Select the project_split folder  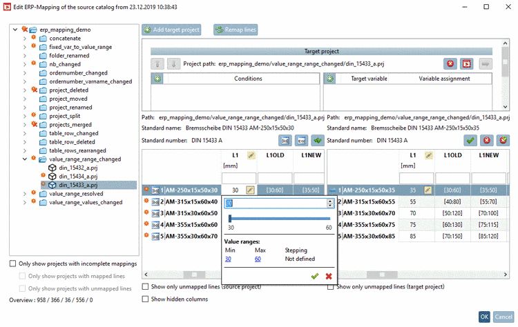[x=65, y=116]
